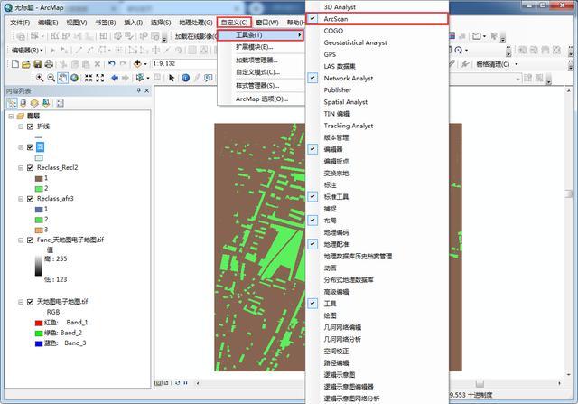Viewport: 578px width, 404px height.
Task: Toggle Func_天地图电子地图.tif layer checkbox
Action: coord(30,240)
